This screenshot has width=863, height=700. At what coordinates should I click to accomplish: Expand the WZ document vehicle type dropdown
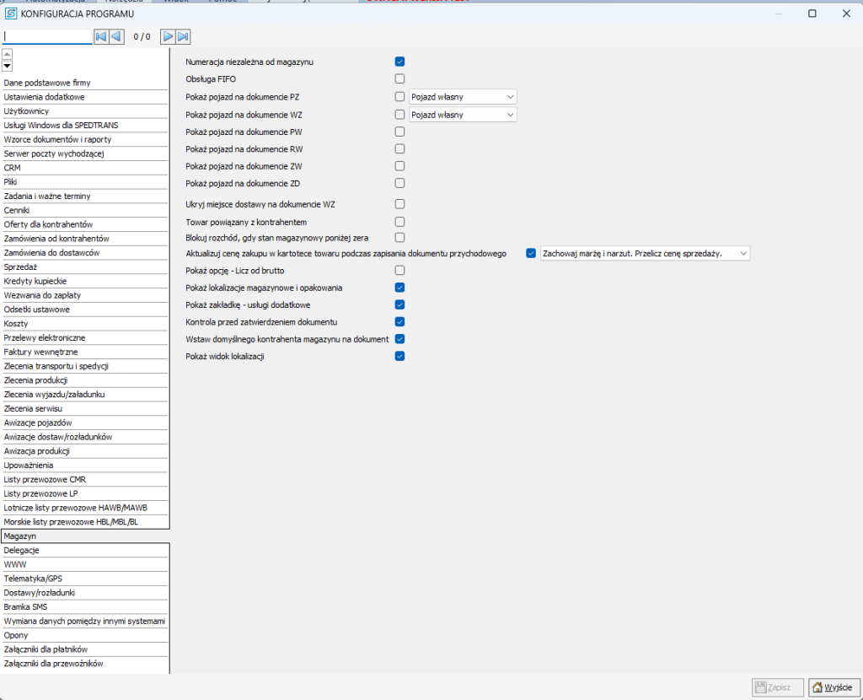pyautogui.click(x=462, y=115)
